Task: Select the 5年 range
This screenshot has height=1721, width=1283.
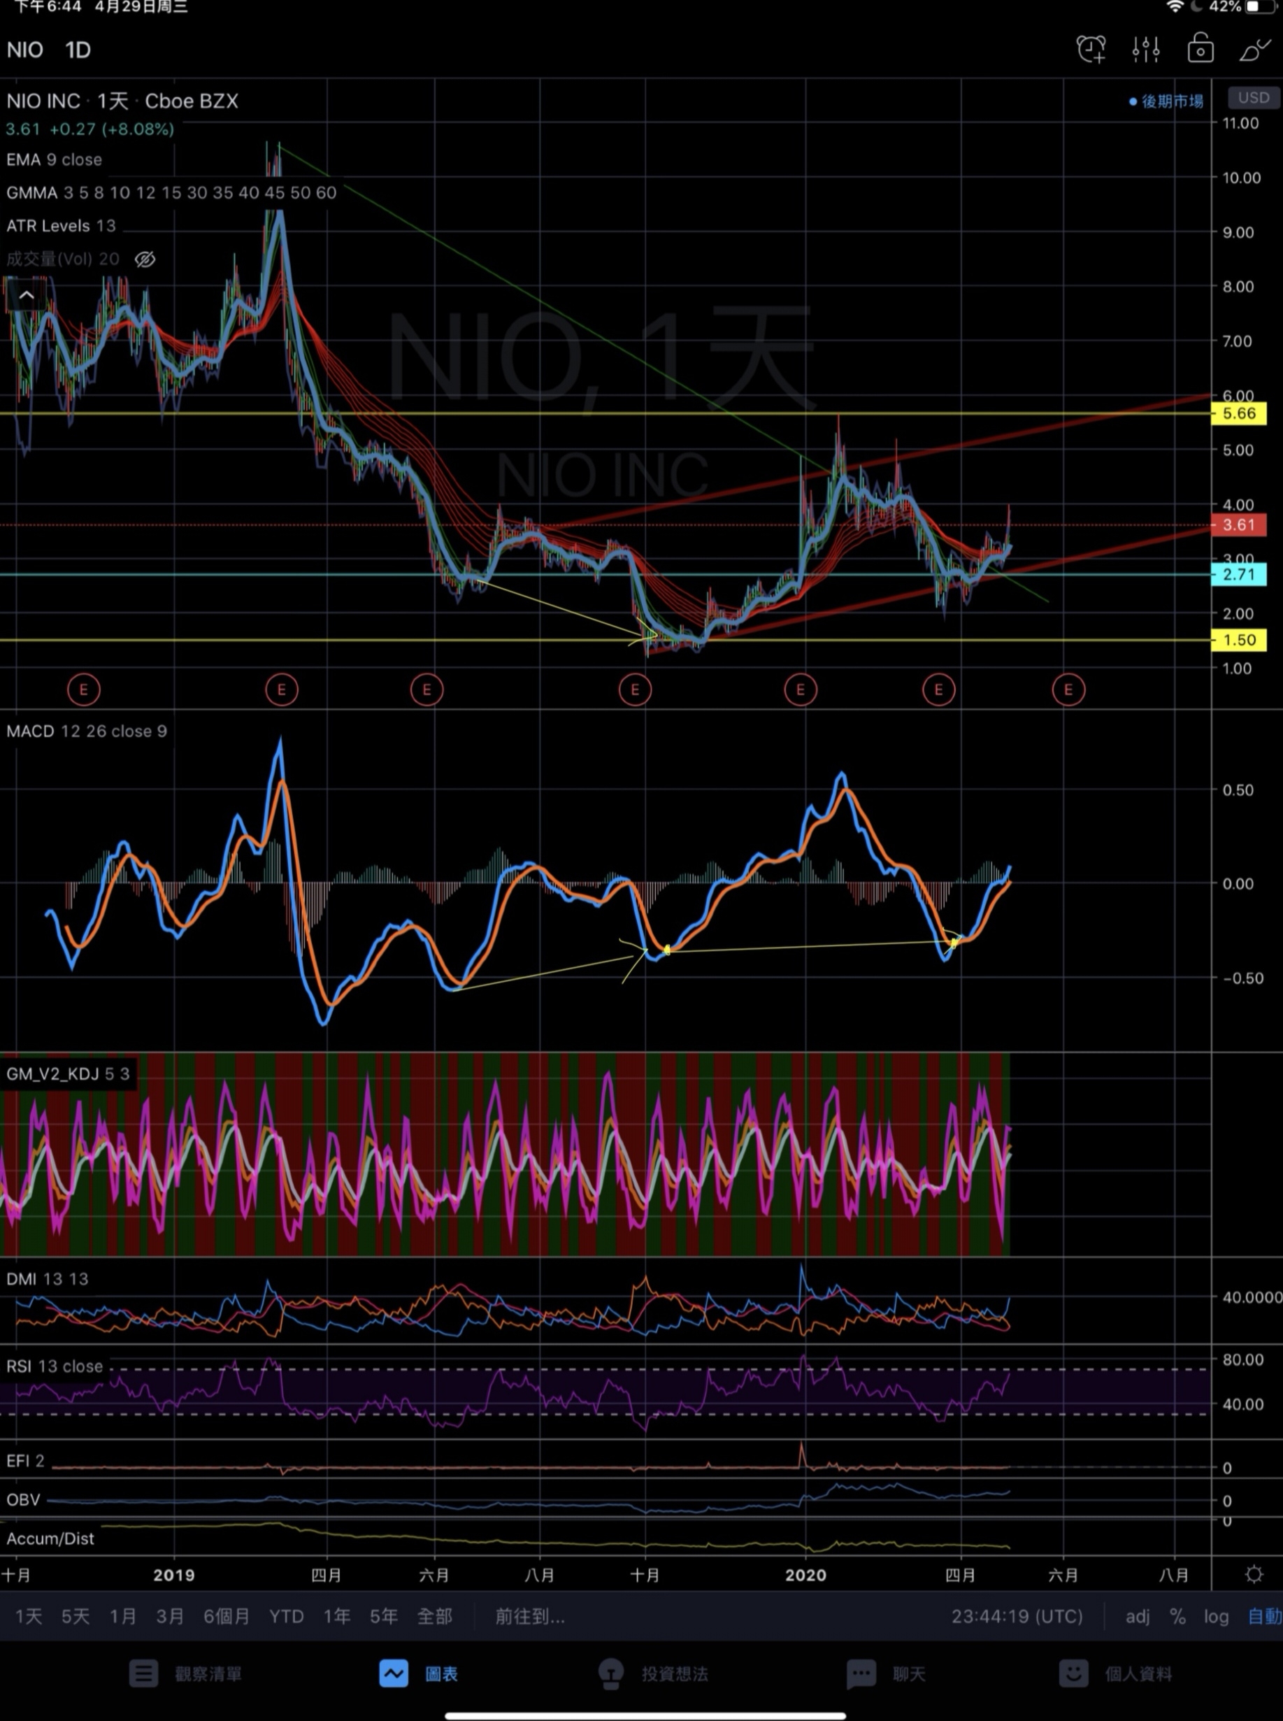Action: click(x=384, y=1617)
